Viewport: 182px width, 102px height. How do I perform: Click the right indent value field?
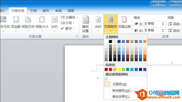point(153,30)
